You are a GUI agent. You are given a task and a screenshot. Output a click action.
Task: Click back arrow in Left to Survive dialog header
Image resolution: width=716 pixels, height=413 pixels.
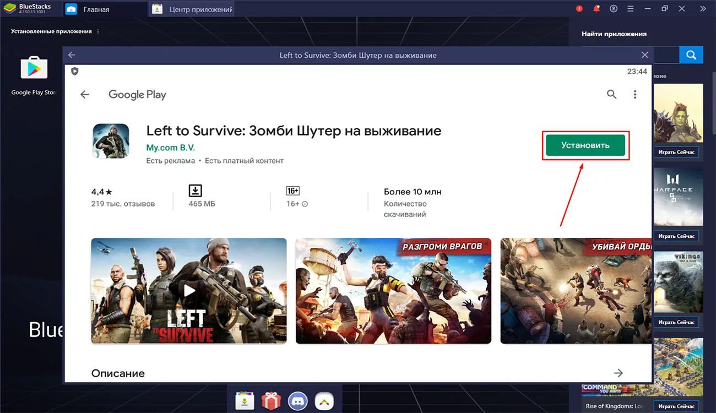(72, 55)
